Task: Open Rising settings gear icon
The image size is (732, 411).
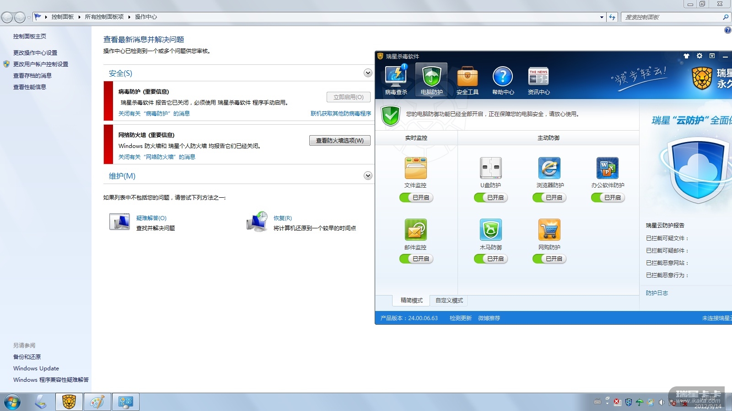Action: click(699, 56)
